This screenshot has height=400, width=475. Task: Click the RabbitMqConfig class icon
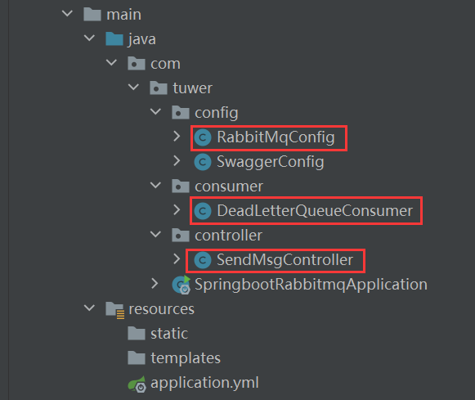pos(203,137)
